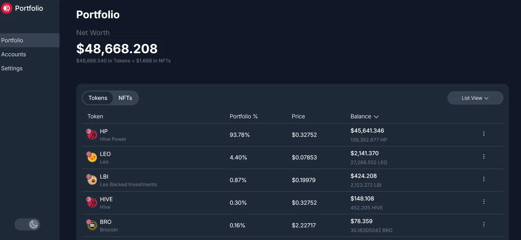Click the Hive logo beside the Portfolio title

(x=7, y=8)
